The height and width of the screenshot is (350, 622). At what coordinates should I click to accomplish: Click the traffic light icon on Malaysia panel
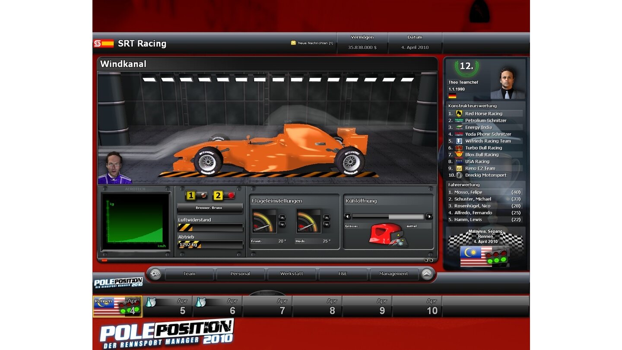click(x=497, y=256)
